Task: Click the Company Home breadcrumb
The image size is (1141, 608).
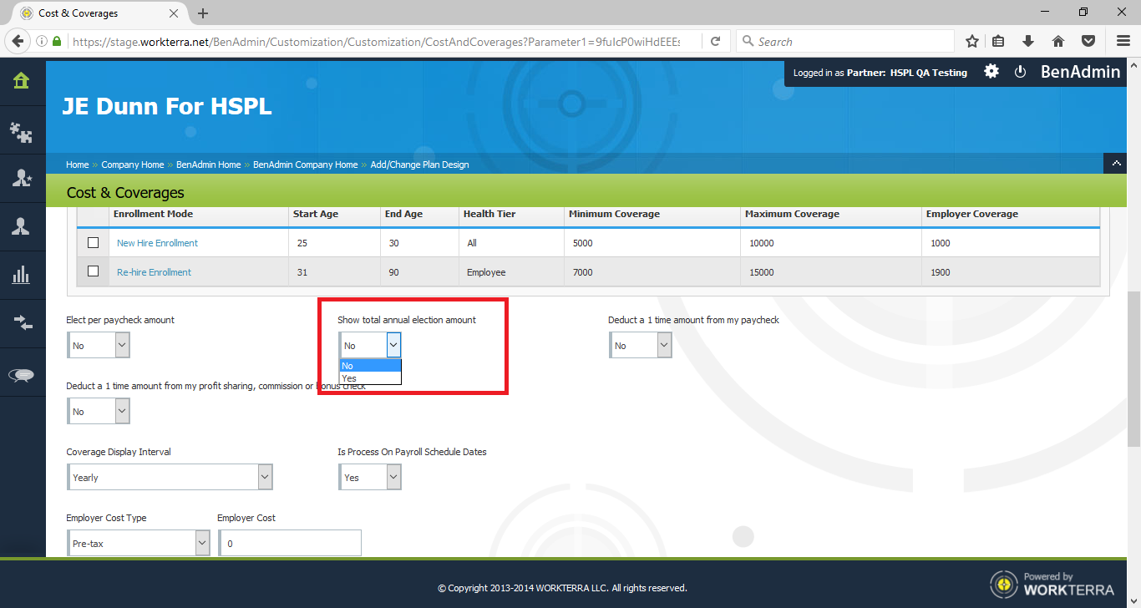Action: coord(132,165)
